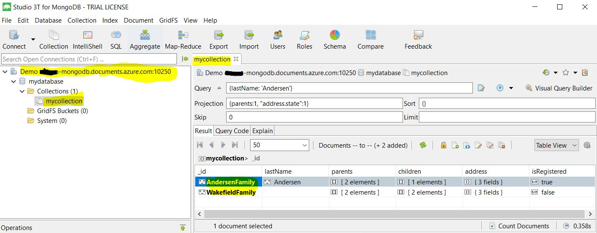Close the mycollection tab

(236, 59)
